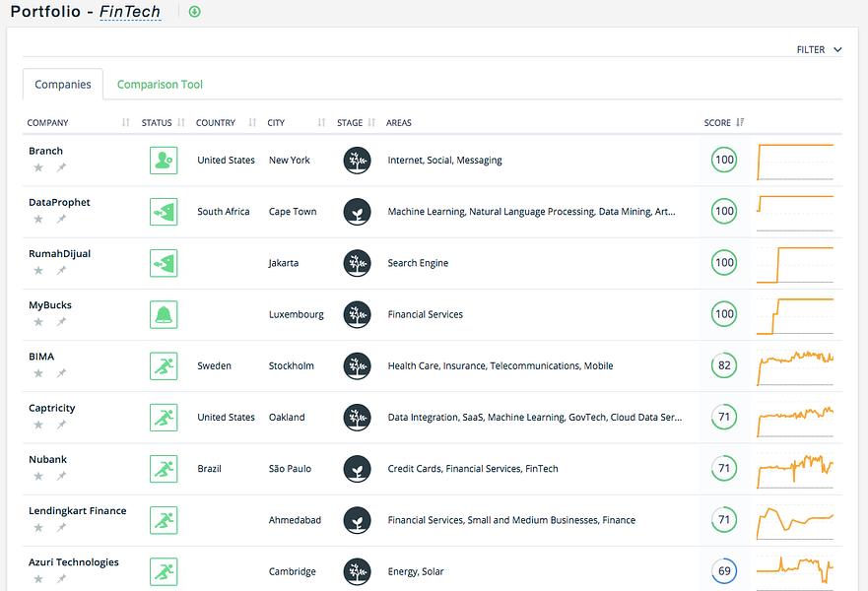Click the tree stage icon for Branch
The width and height of the screenshot is (868, 591).
357,161
